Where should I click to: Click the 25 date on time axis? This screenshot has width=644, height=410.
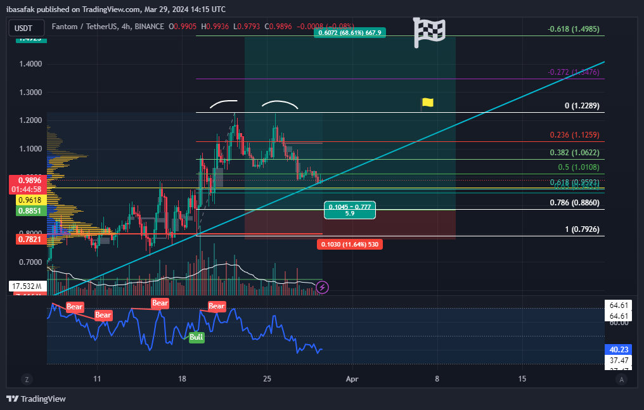coord(267,379)
